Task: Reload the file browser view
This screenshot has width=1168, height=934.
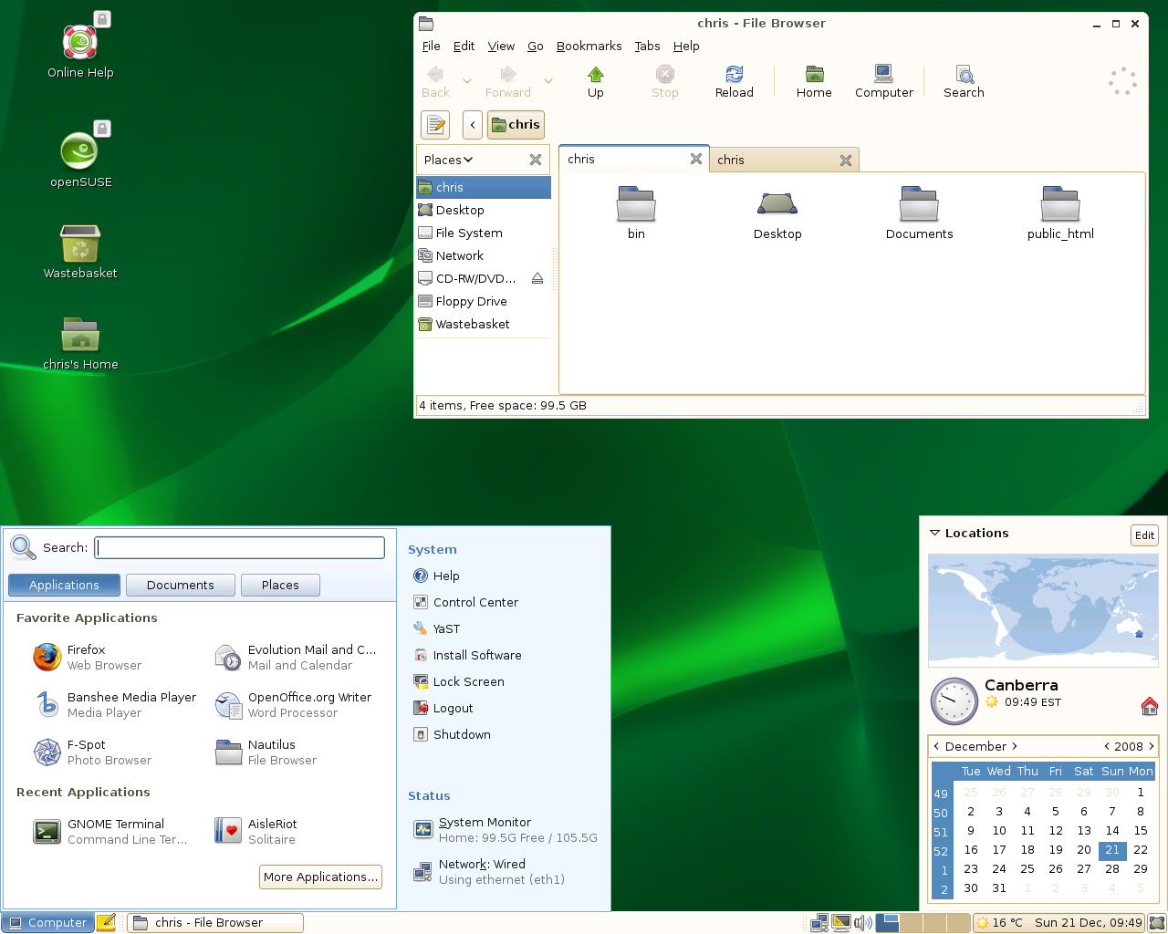Action: pyautogui.click(x=734, y=81)
